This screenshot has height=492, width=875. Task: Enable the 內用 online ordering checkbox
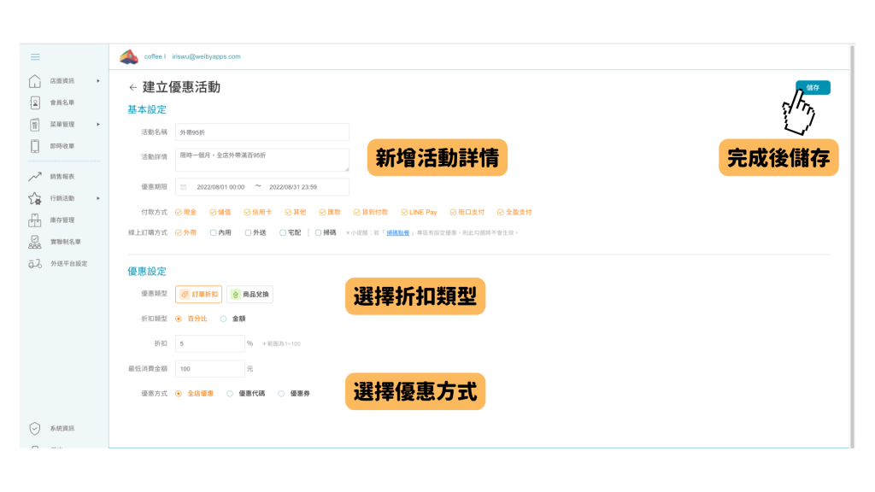(x=213, y=232)
